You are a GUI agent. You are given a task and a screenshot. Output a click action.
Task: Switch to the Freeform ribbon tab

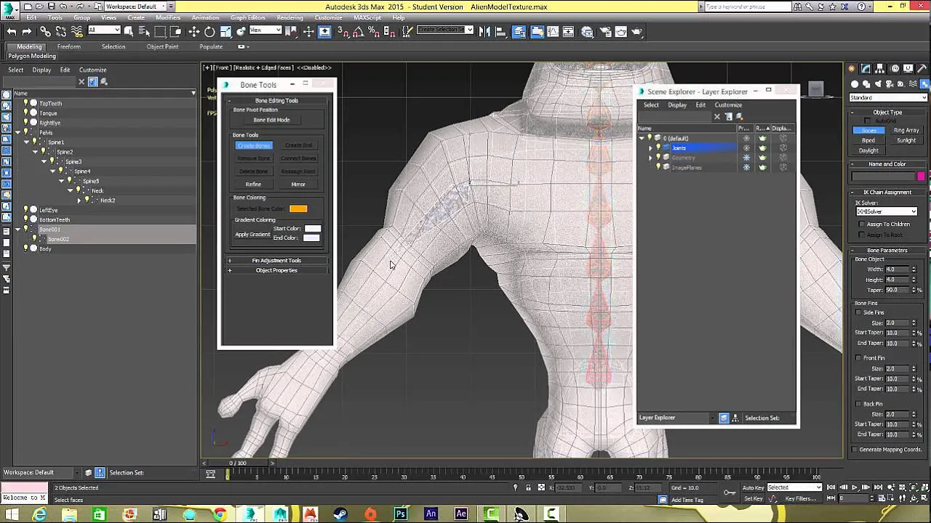69,46
